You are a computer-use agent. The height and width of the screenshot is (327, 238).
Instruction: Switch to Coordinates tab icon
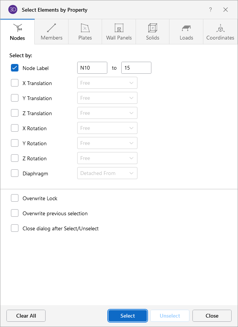pyautogui.click(x=220, y=28)
